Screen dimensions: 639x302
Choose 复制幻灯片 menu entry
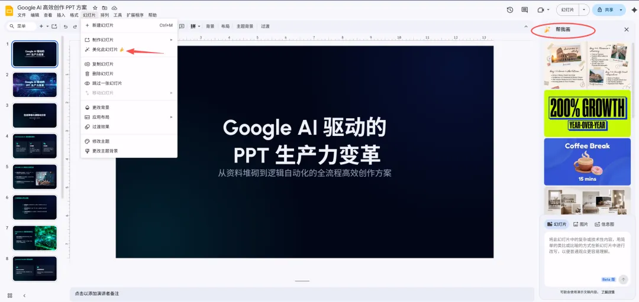point(129,64)
